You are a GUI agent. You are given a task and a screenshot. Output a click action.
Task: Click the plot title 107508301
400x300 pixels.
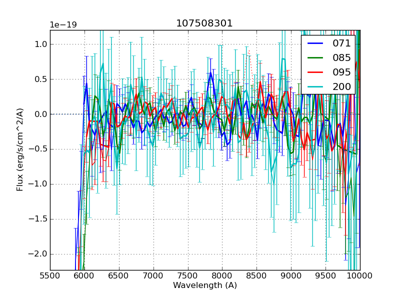(x=204, y=23)
